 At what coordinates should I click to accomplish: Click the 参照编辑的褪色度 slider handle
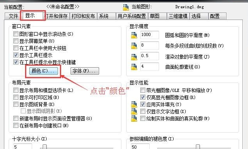(198, 147)
